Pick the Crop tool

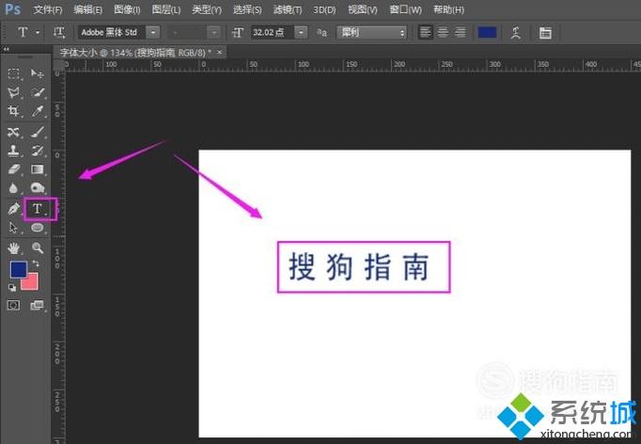click(x=14, y=111)
